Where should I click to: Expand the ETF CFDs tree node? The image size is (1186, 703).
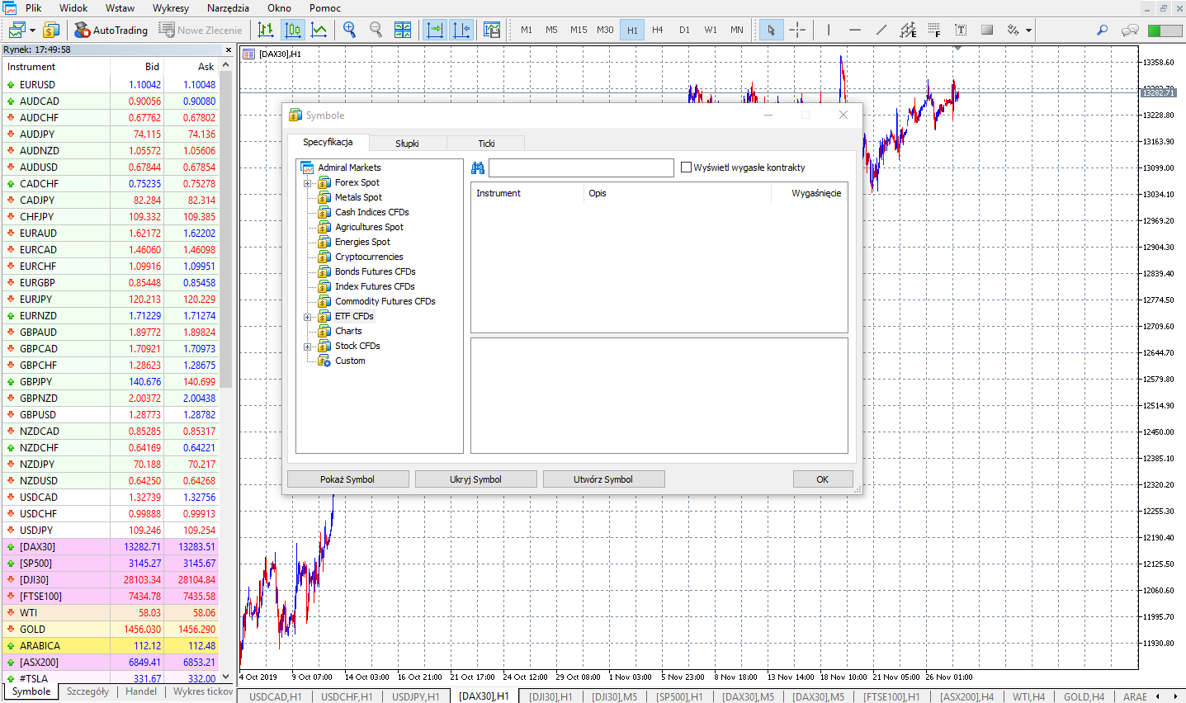[307, 317]
